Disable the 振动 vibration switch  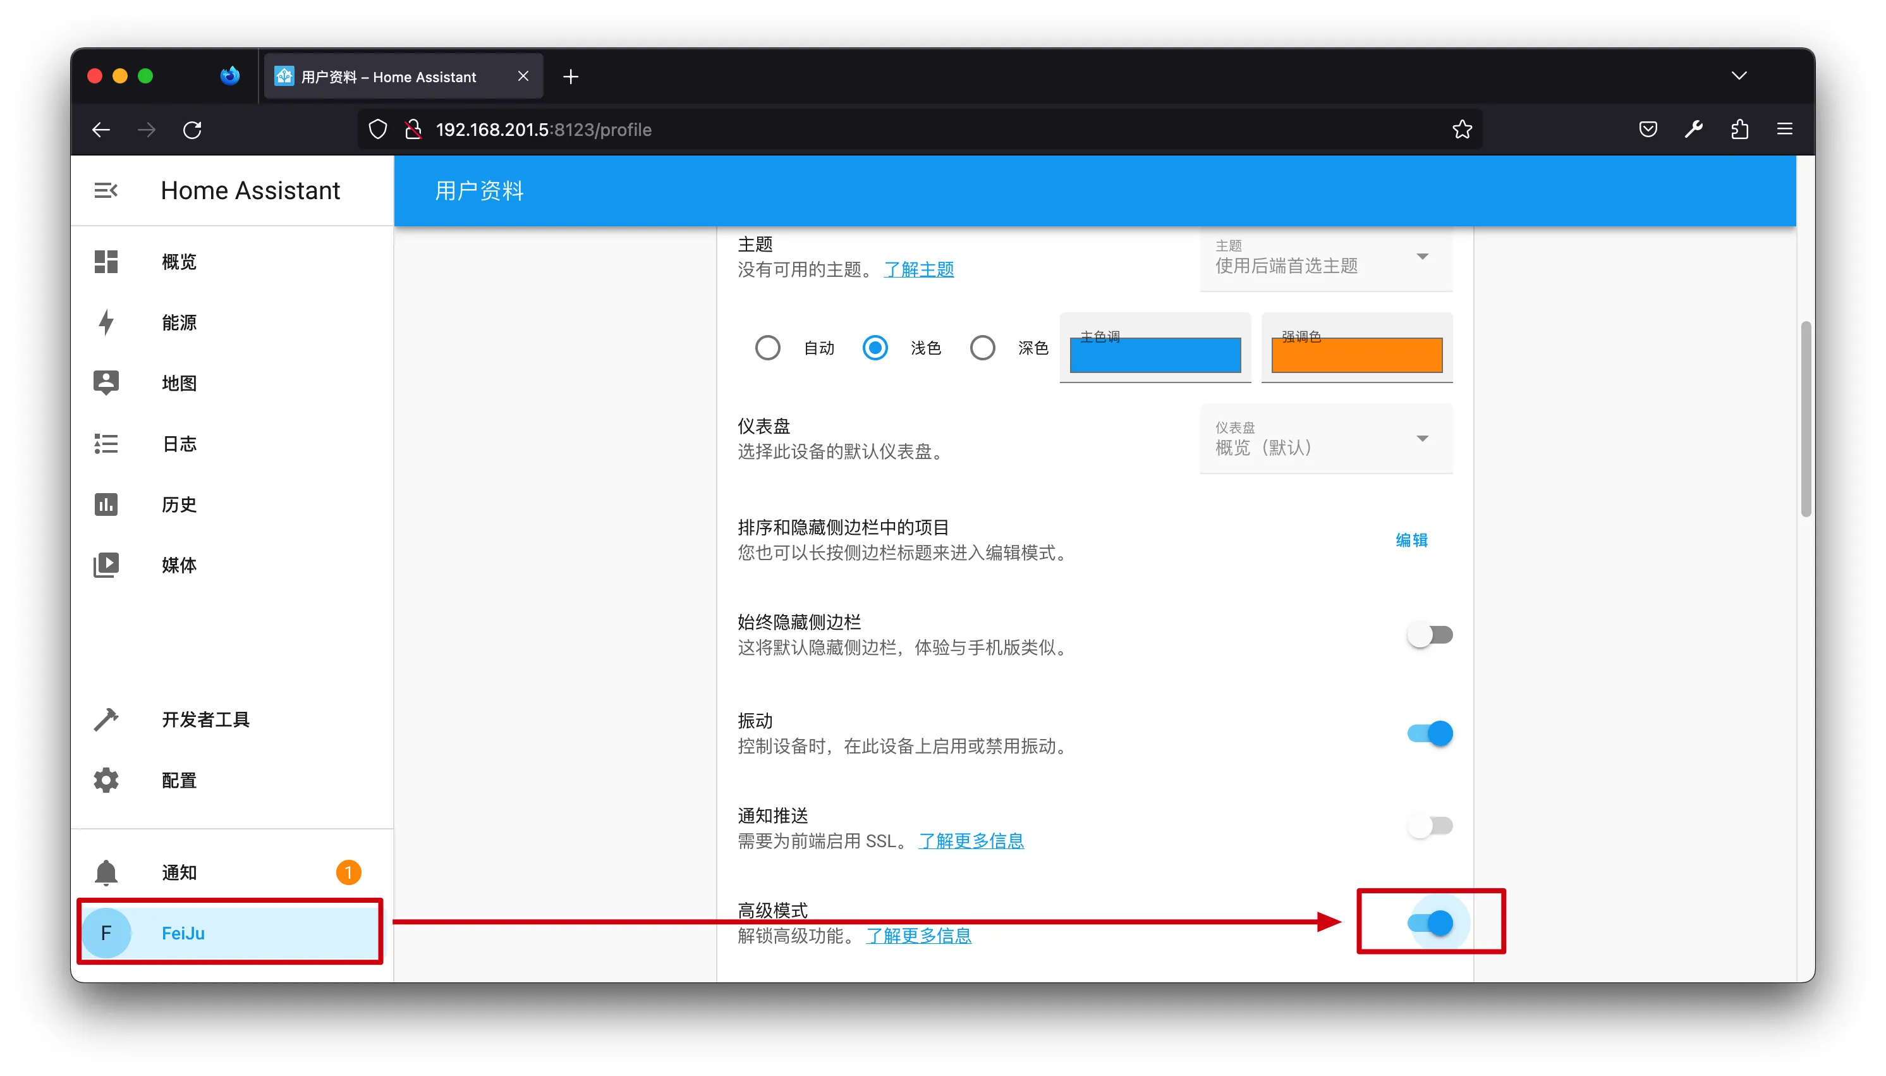coord(1430,733)
